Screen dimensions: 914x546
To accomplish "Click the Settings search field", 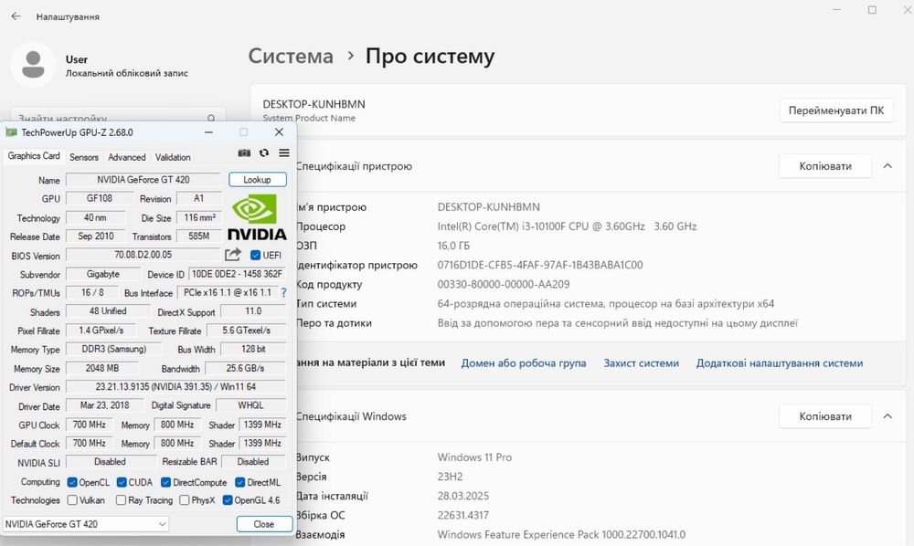I will tap(118, 116).
